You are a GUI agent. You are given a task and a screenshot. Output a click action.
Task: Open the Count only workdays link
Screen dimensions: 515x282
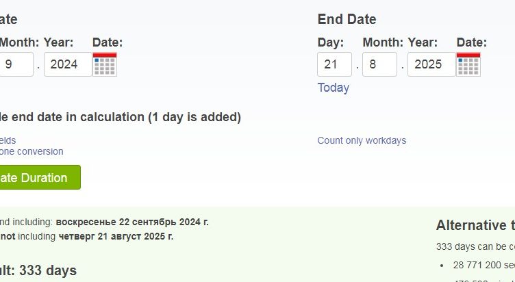(x=362, y=140)
